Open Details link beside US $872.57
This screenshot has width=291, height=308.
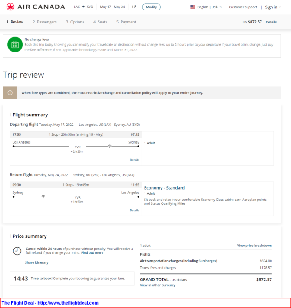click(271, 22)
